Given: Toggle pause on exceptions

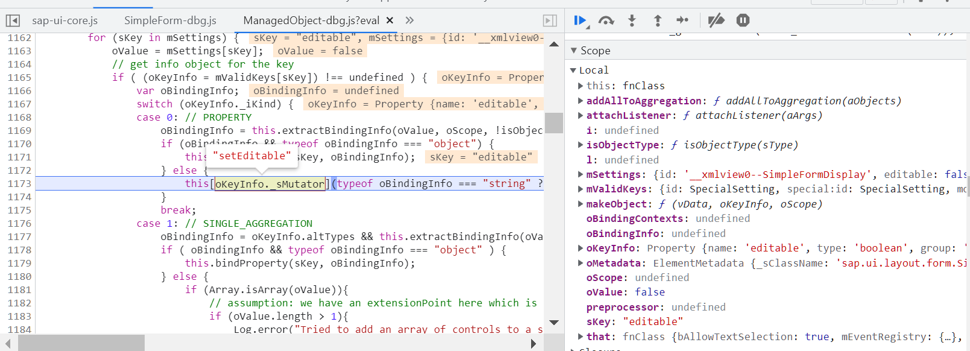Looking at the screenshot, I should coord(743,21).
